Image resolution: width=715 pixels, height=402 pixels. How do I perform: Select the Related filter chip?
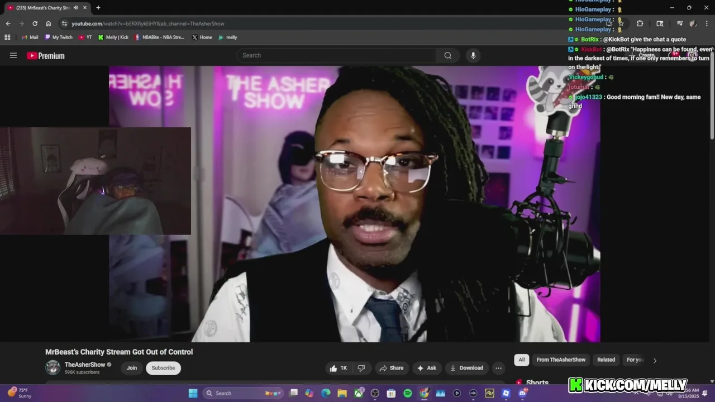pos(606,360)
